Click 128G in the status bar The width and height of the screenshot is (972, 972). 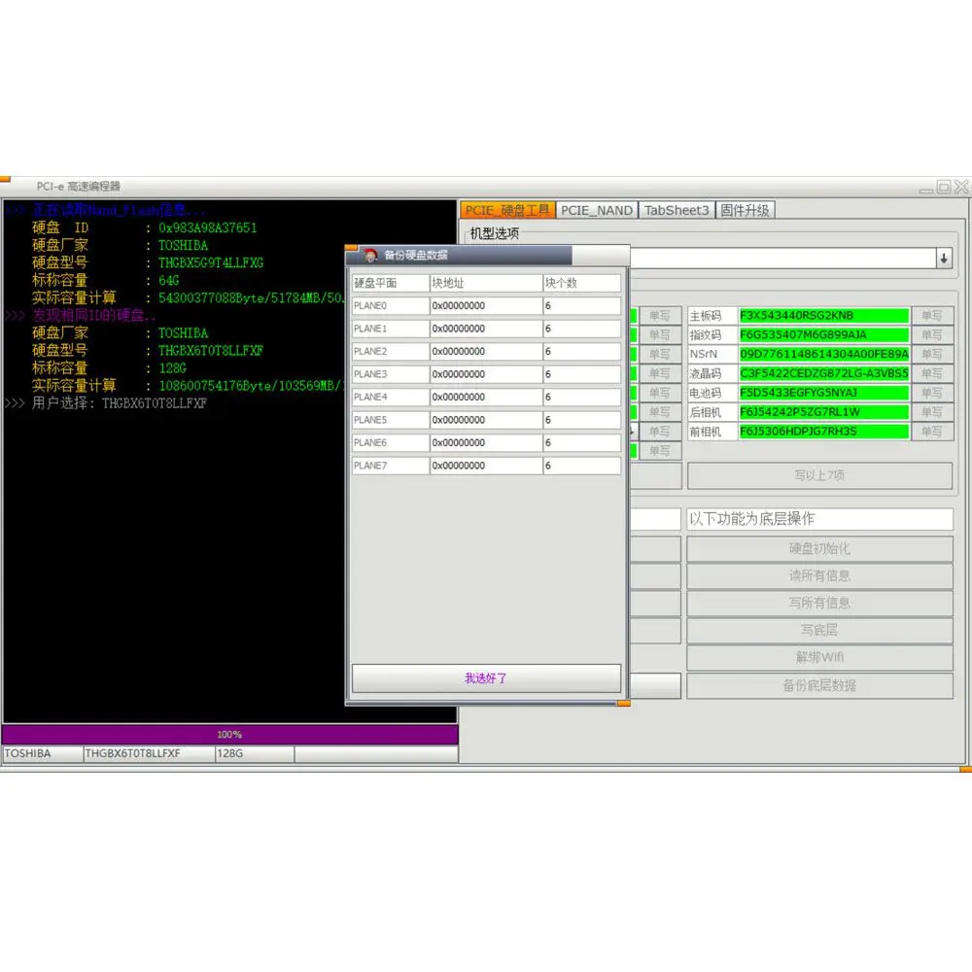pos(254,754)
